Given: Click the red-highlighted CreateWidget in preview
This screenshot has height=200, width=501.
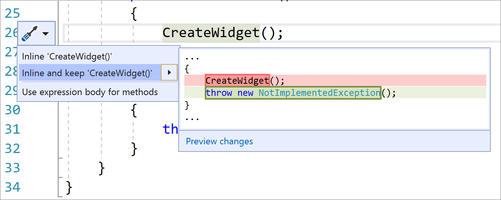Looking at the screenshot, I should click(x=237, y=81).
